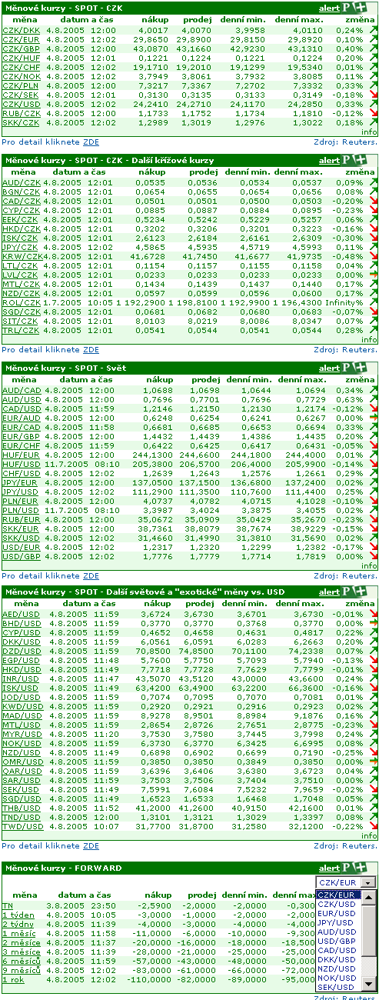Click the ZDE detail link below Další křížové kurzy table

pyautogui.click(x=91, y=349)
